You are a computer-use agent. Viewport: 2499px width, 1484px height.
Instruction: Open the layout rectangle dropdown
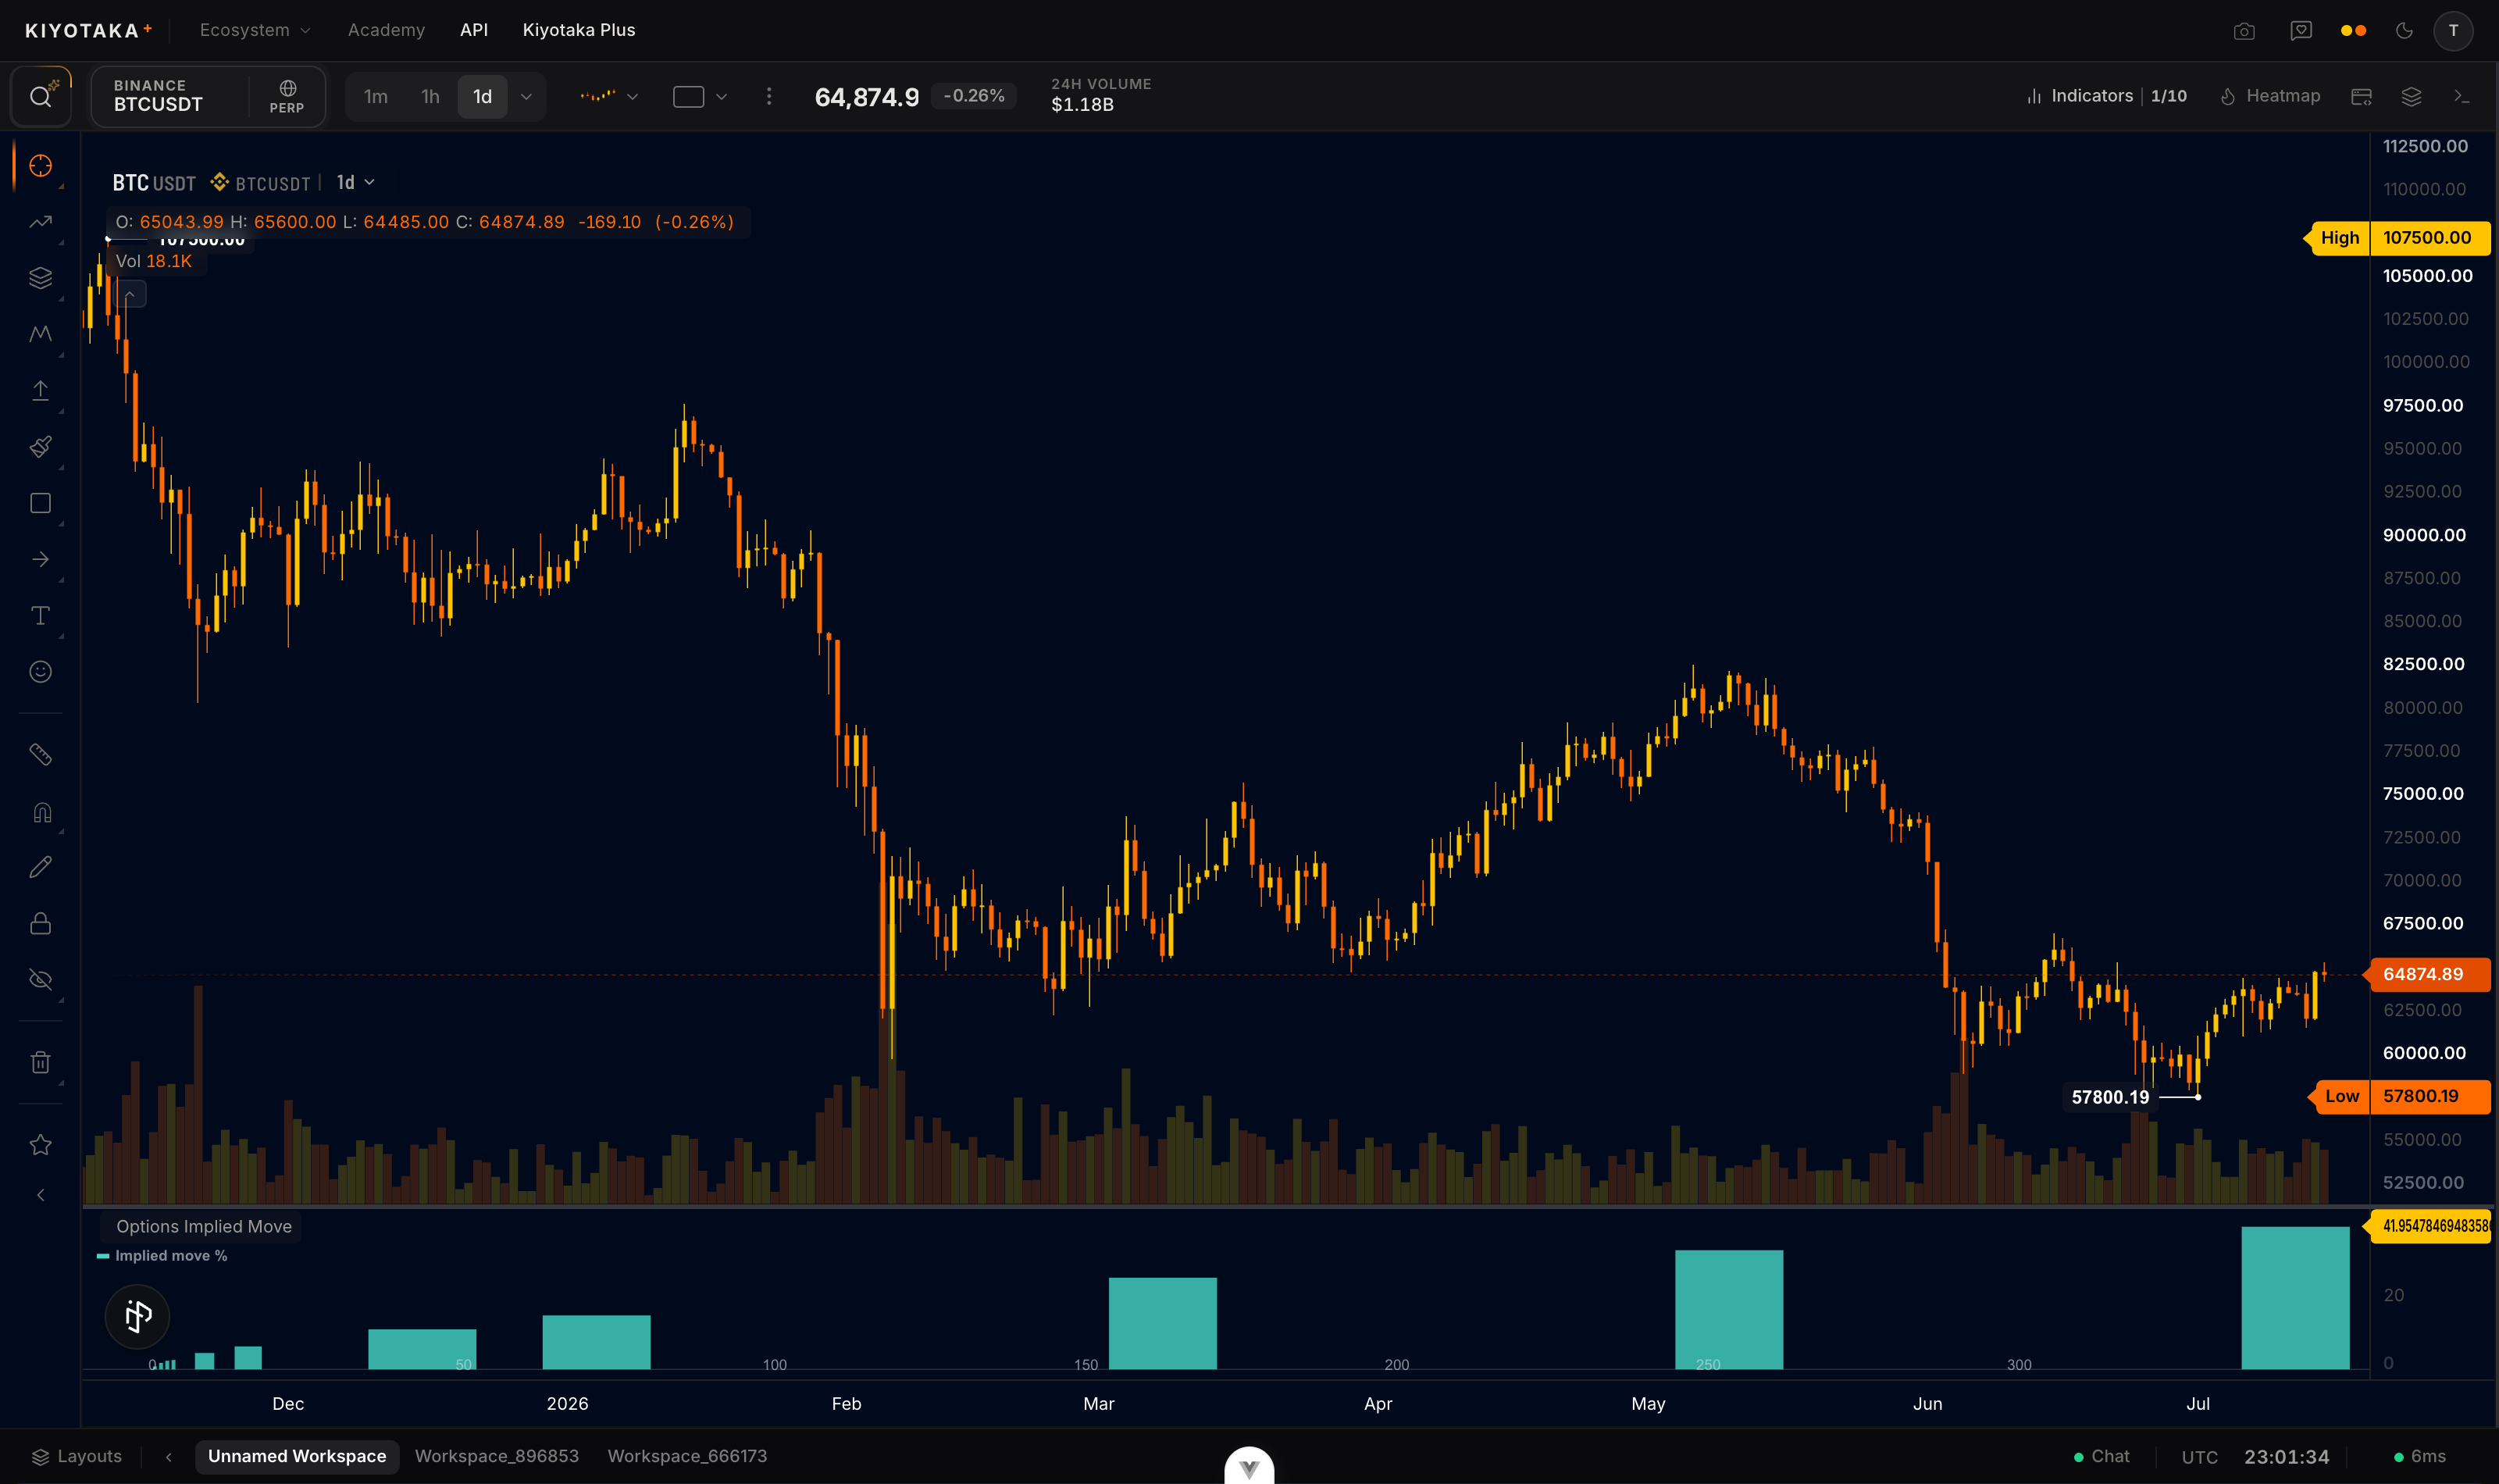coord(700,96)
